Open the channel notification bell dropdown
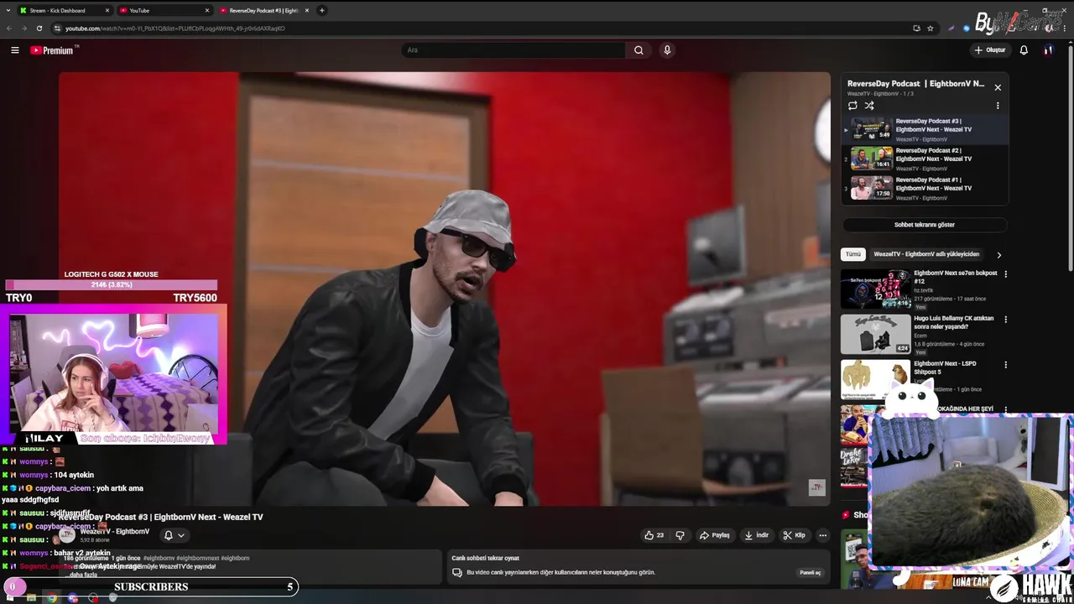This screenshot has width=1074, height=604. pyautogui.click(x=175, y=535)
